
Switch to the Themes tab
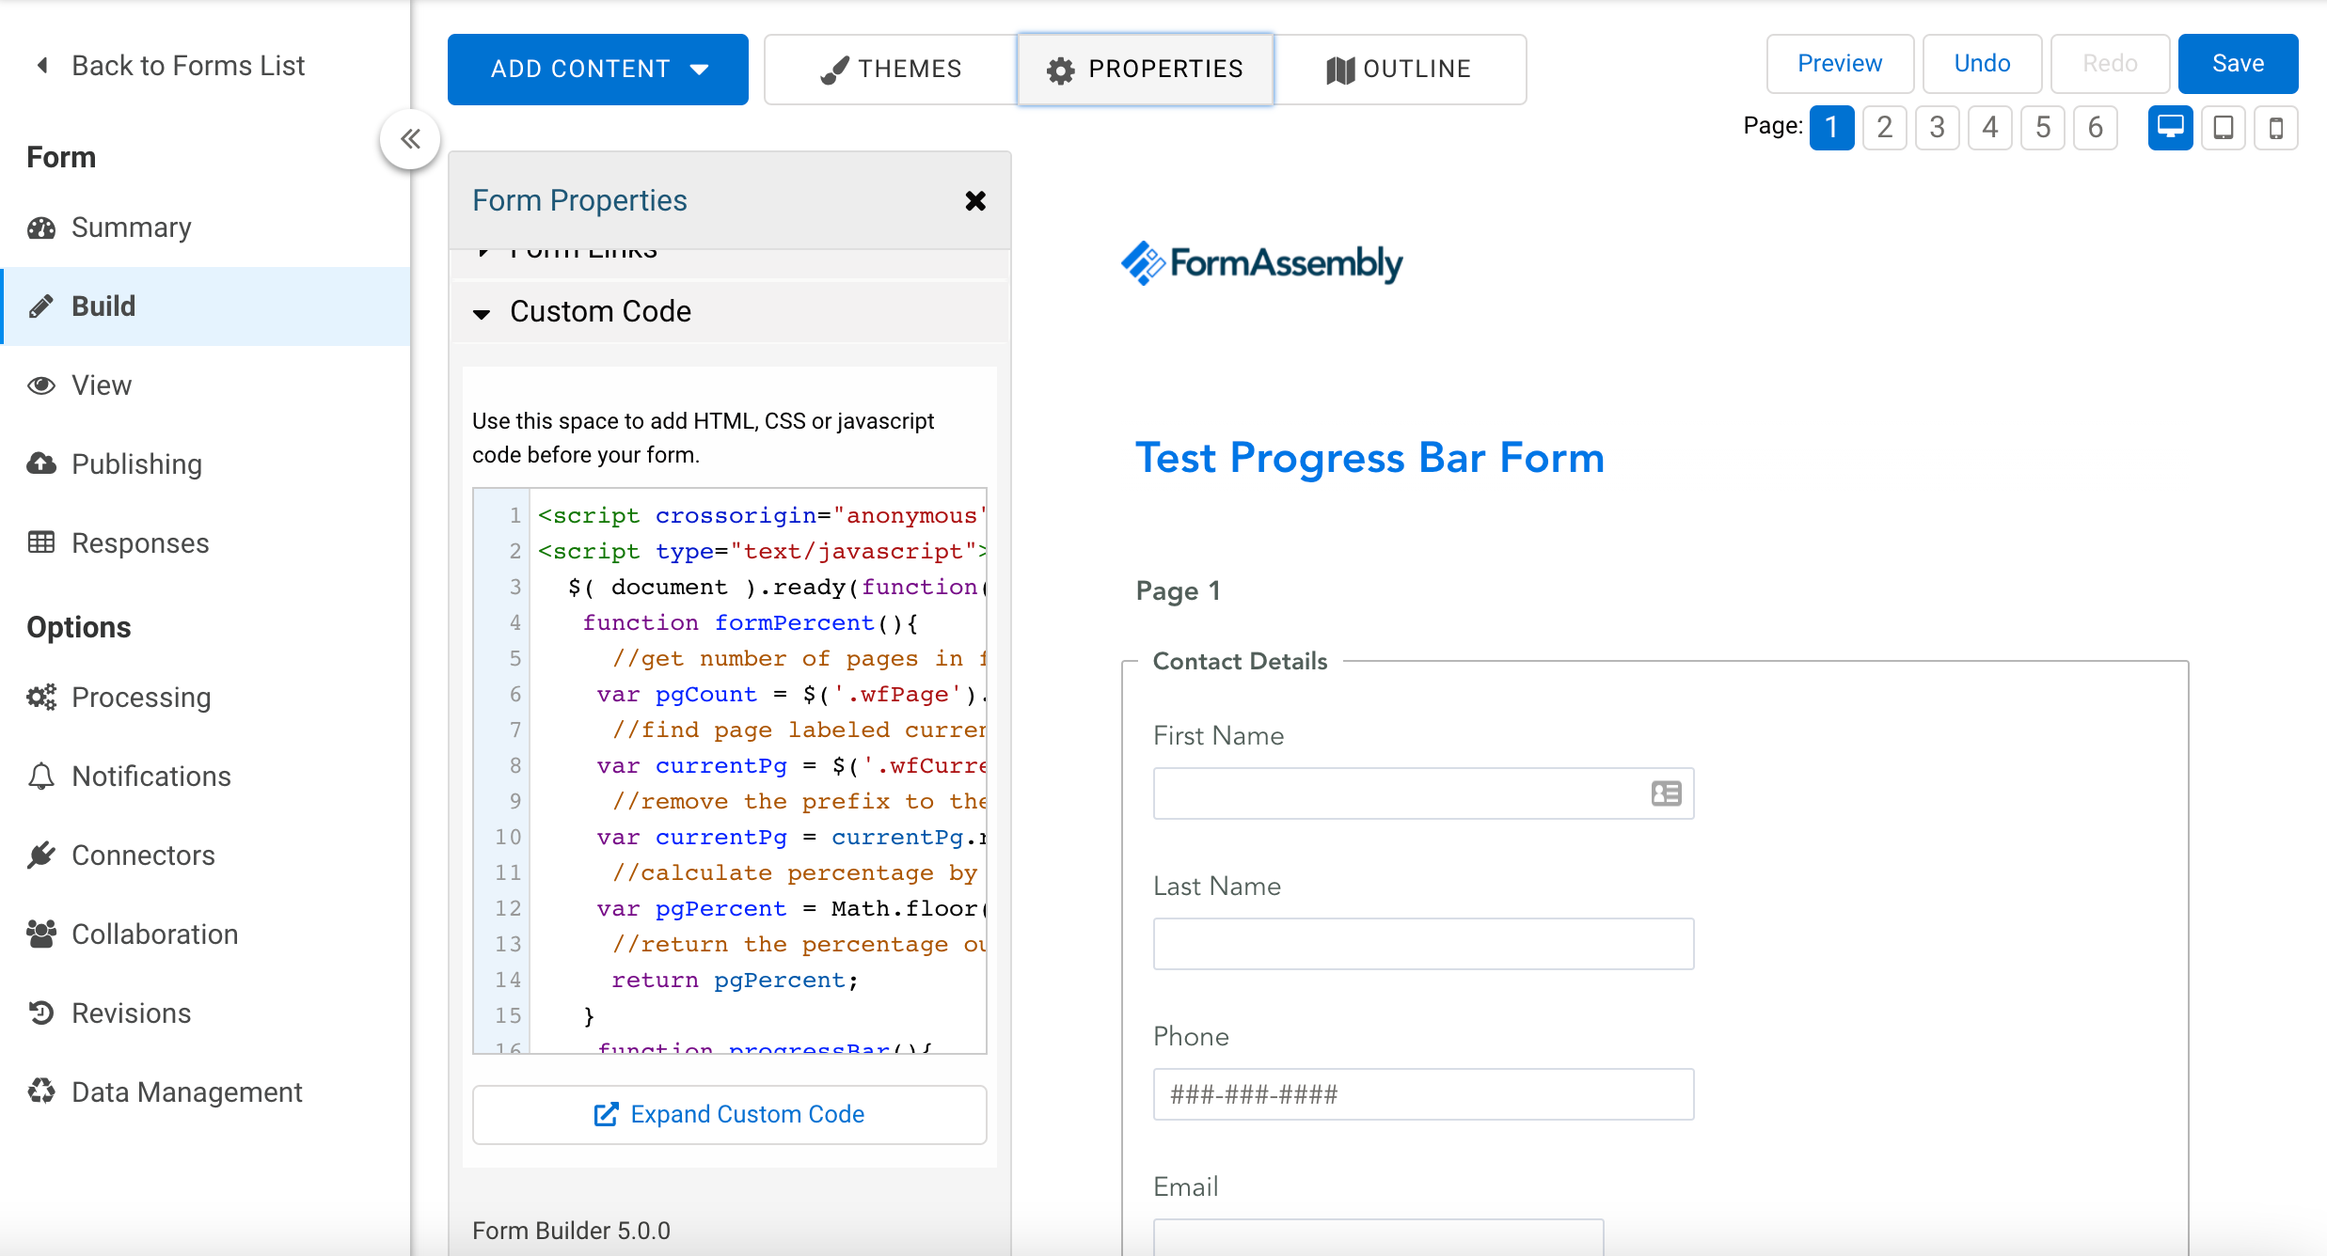891,70
